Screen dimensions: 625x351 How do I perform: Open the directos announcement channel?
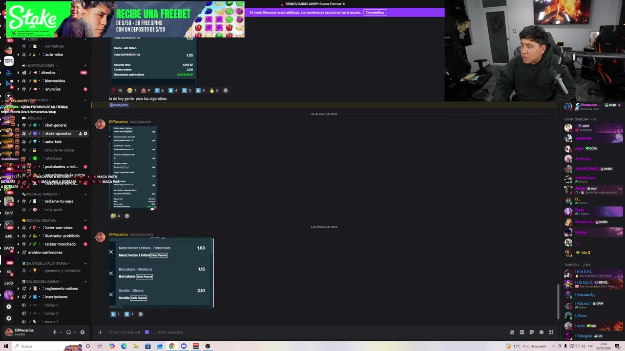point(54,73)
